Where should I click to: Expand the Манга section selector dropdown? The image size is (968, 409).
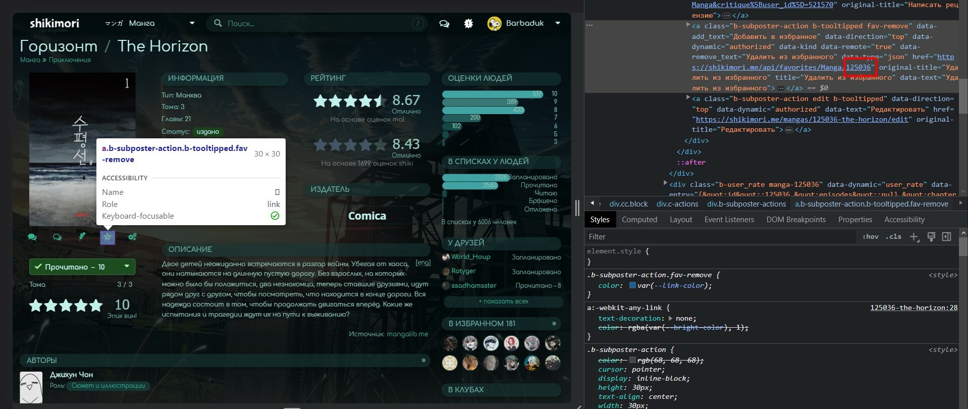click(192, 23)
